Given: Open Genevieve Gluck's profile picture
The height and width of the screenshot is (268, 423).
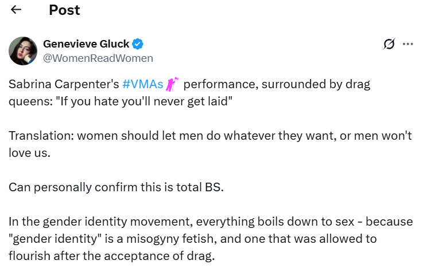Looking at the screenshot, I should point(23,51).
